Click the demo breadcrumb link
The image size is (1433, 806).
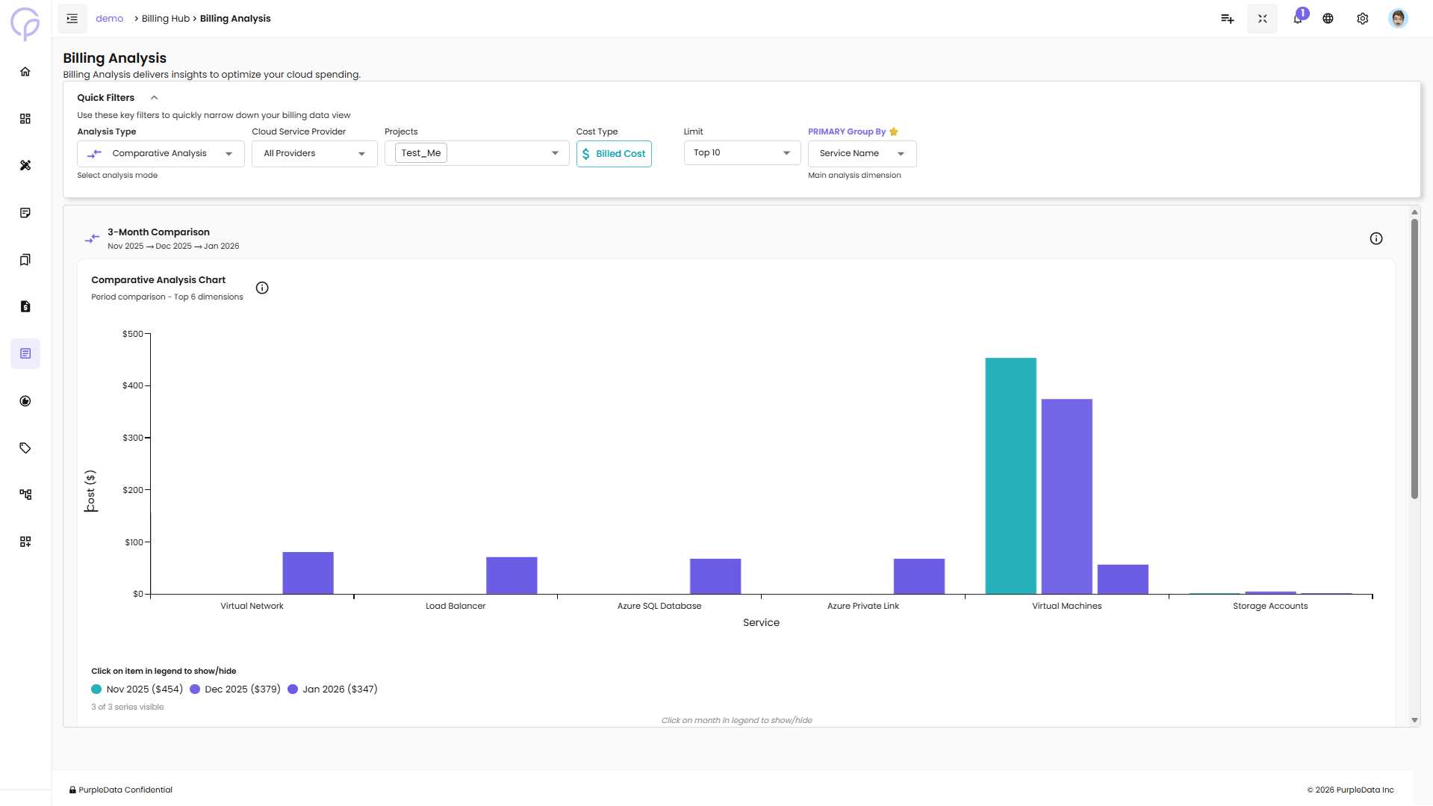click(x=109, y=19)
